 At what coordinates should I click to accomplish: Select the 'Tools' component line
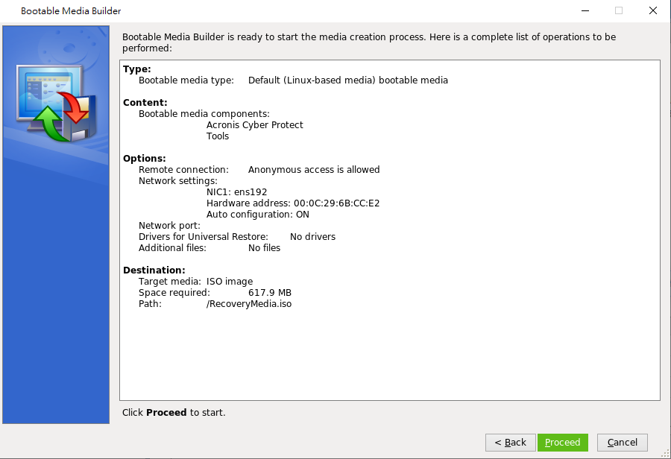218,136
